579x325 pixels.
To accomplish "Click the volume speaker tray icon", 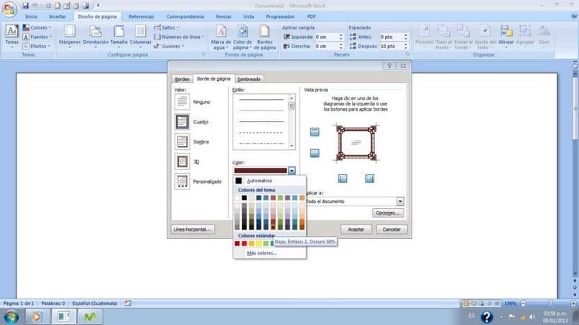I will (x=532, y=317).
